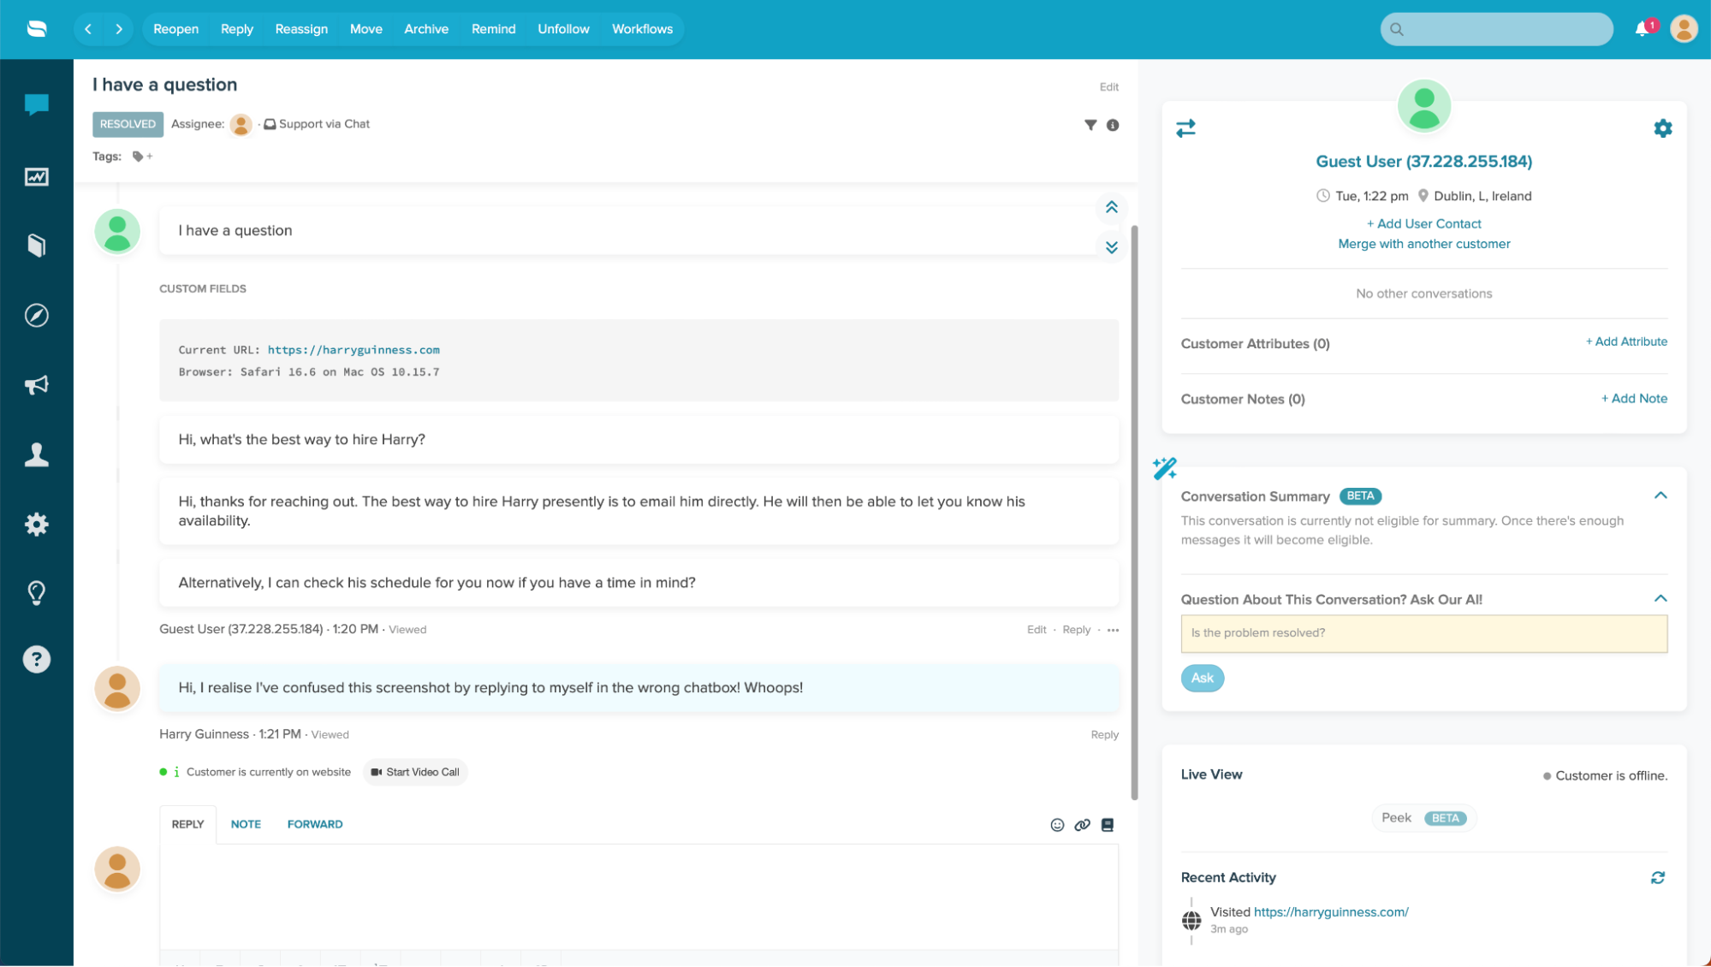This screenshot has height=967, width=1711.
Task: Click the emoji reaction icon in reply toolbar
Action: 1058,825
